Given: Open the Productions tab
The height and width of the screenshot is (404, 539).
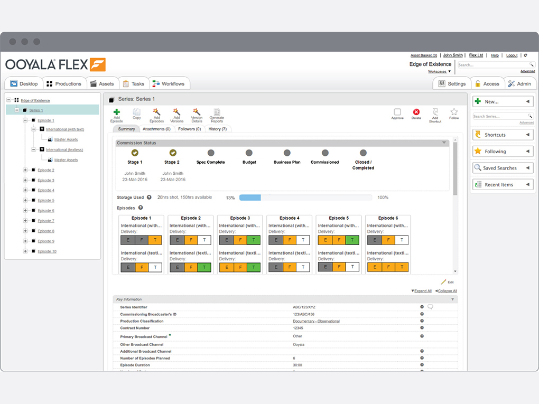Looking at the screenshot, I should (64, 83).
